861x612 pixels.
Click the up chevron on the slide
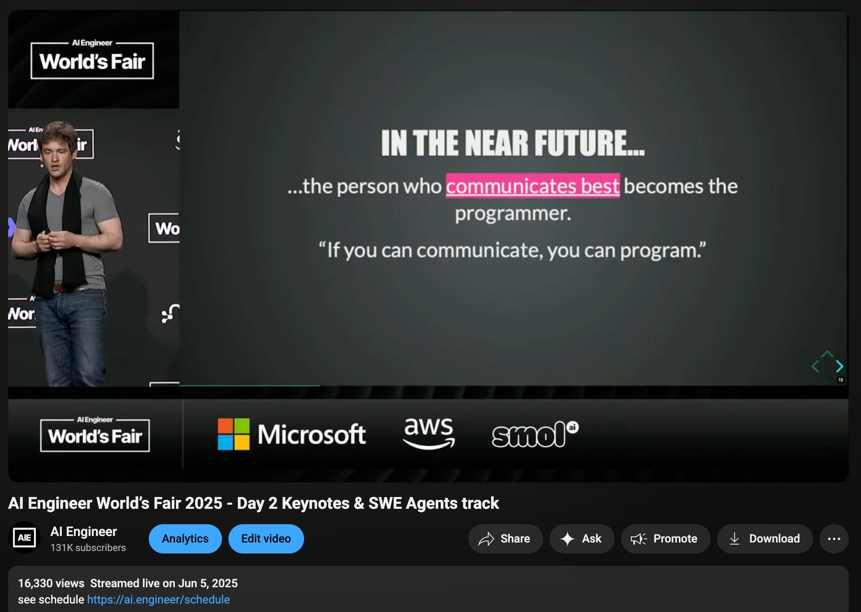click(827, 354)
